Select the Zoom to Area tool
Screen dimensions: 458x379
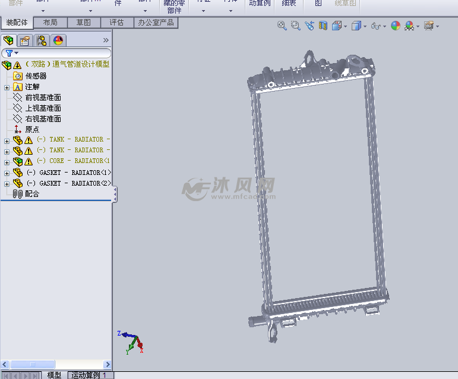(296, 26)
